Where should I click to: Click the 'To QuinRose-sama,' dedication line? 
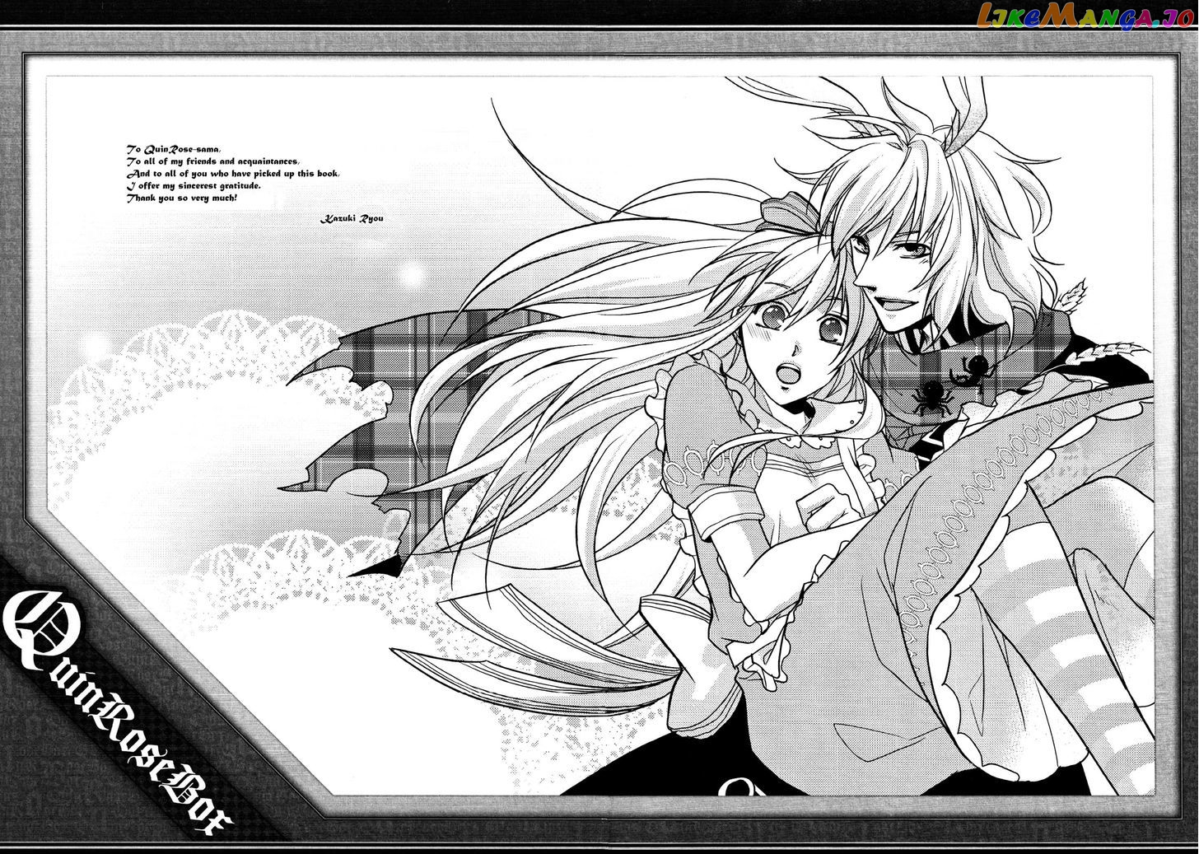[x=175, y=149]
